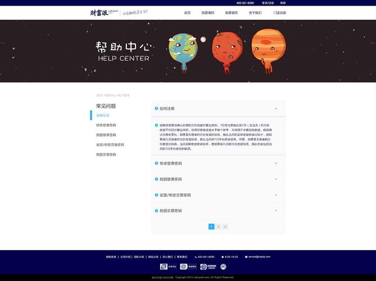Expand the 修改登录密码 accordion chevron
The width and height of the screenshot is (376, 281).
[x=276, y=164]
